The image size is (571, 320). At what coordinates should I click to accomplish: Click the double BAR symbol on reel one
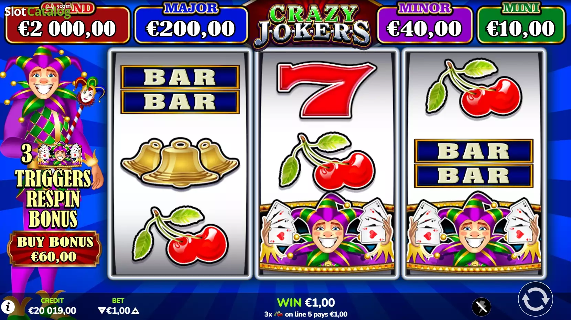pos(180,89)
